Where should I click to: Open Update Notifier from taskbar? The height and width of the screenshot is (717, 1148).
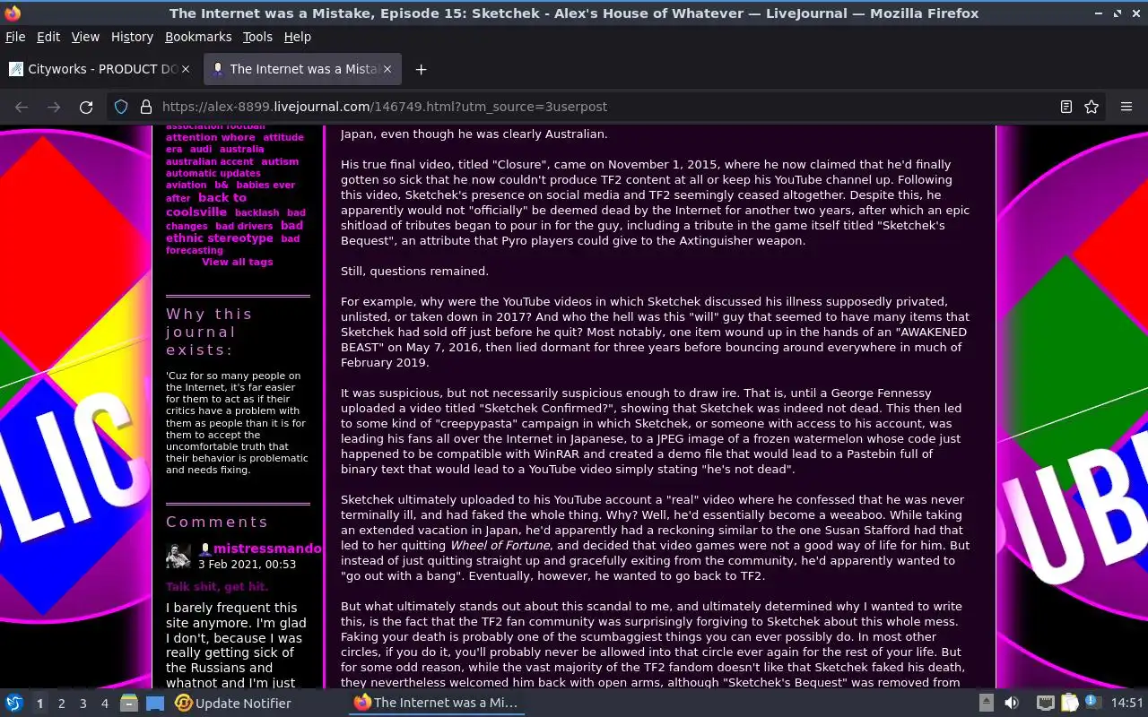(x=233, y=703)
